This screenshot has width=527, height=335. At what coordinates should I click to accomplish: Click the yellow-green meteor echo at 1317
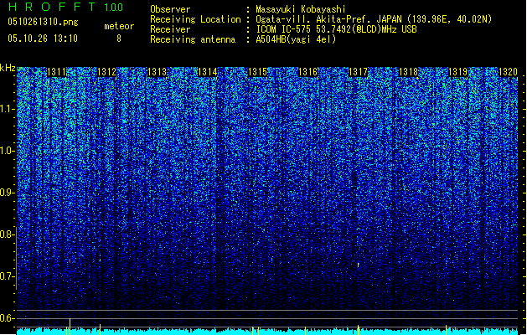click(x=359, y=265)
